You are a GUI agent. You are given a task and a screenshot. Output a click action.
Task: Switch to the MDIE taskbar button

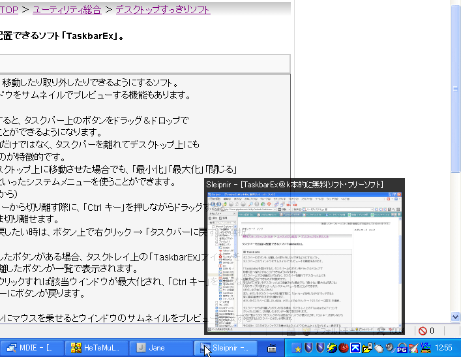click(x=32, y=348)
